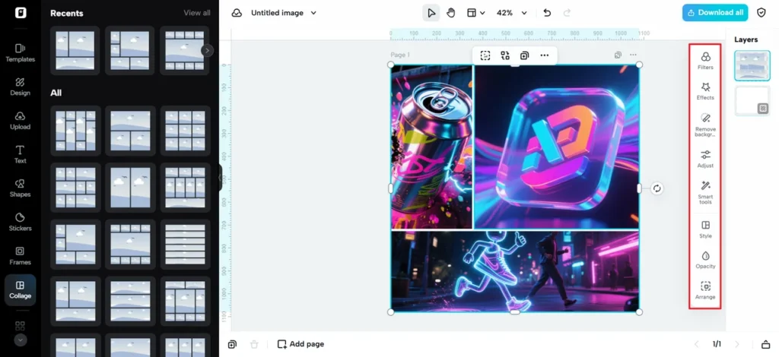Open the Design panel
This screenshot has height=357, width=779.
[x=20, y=87]
